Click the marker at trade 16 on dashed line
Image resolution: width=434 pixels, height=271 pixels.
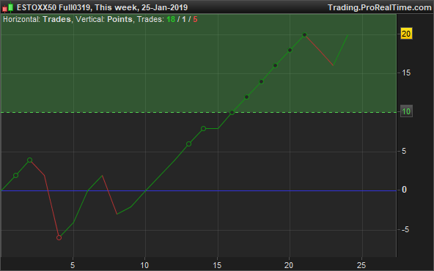point(232,113)
